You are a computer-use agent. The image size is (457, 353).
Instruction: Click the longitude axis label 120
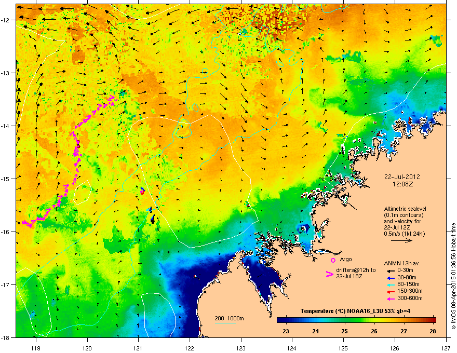point(87,348)
